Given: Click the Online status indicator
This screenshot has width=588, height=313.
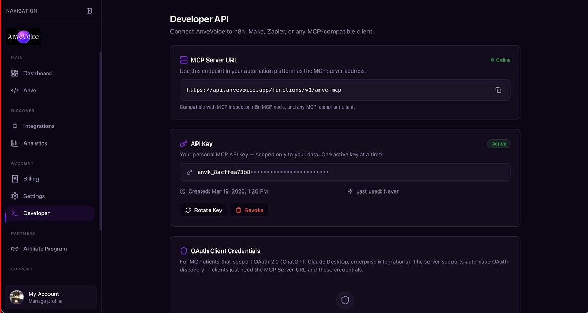Looking at the screenshot, I should pos(500,60).
